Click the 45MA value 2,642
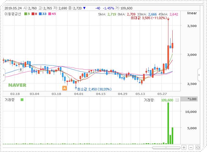The image size is (207, 152). pos(174,14)
